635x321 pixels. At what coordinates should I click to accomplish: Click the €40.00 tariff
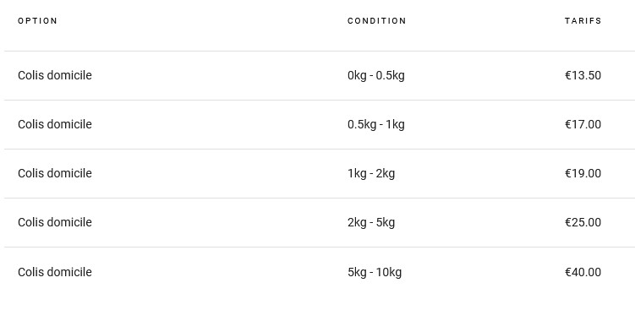click(583, 272)
